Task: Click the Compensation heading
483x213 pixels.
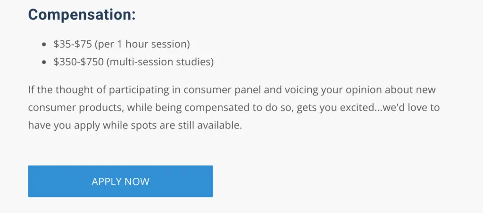Action: (x=82, y=15)
